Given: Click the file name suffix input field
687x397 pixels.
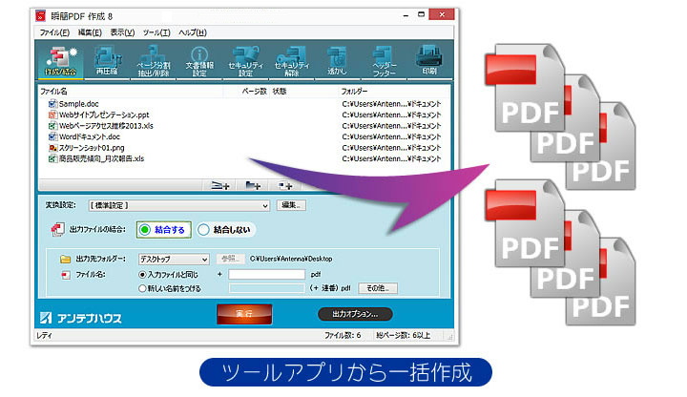Looking at the screenshot, I should click(266, 274).
